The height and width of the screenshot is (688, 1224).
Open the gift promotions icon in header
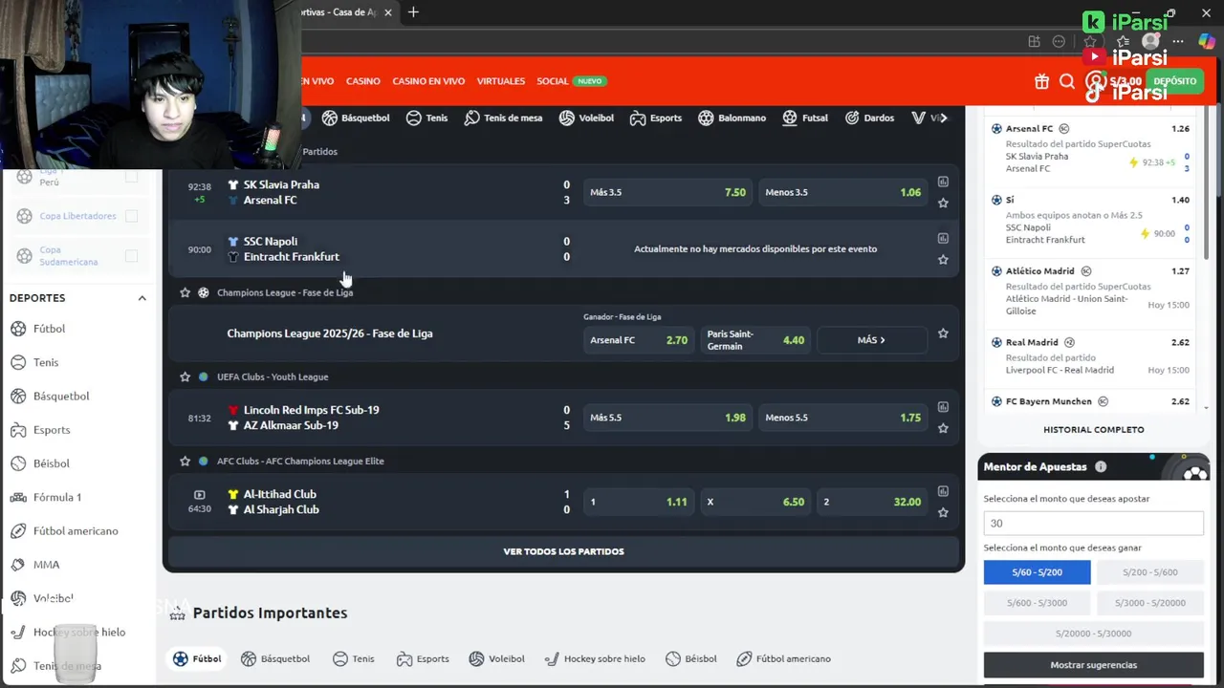pyautogui.click(x=1041, y=81)
